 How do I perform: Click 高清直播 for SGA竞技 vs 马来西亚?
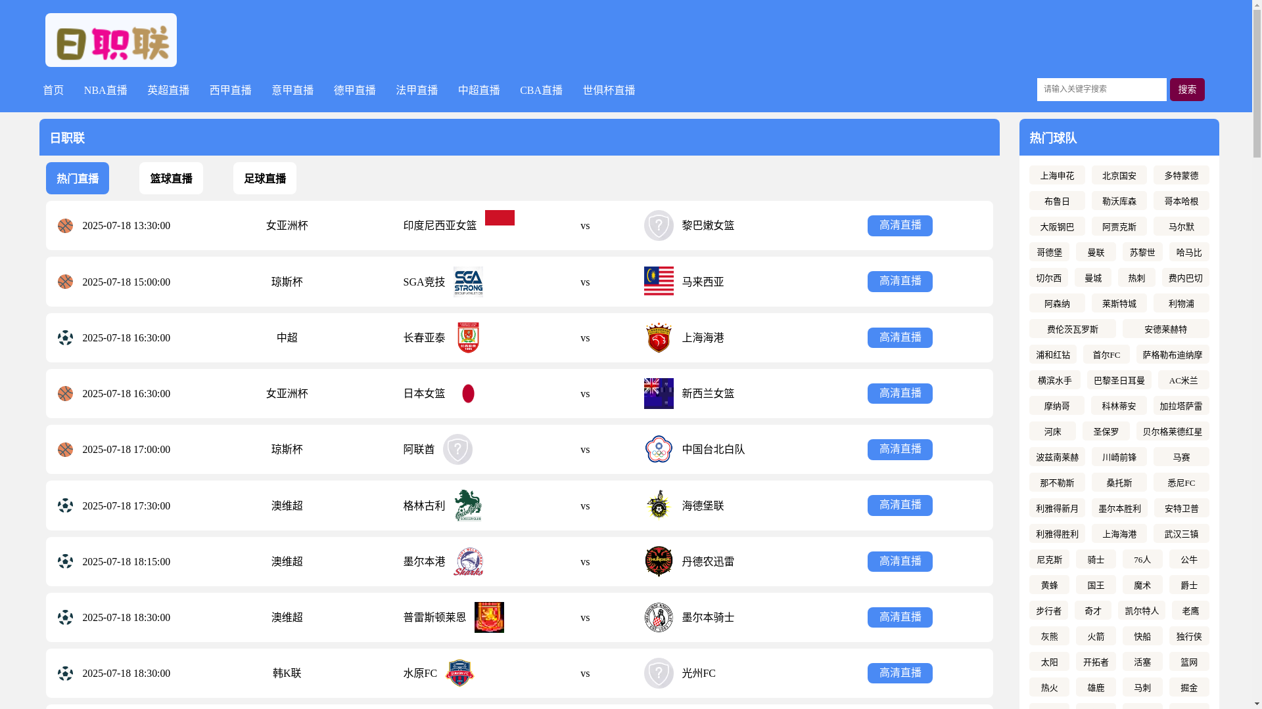point(900,282)
